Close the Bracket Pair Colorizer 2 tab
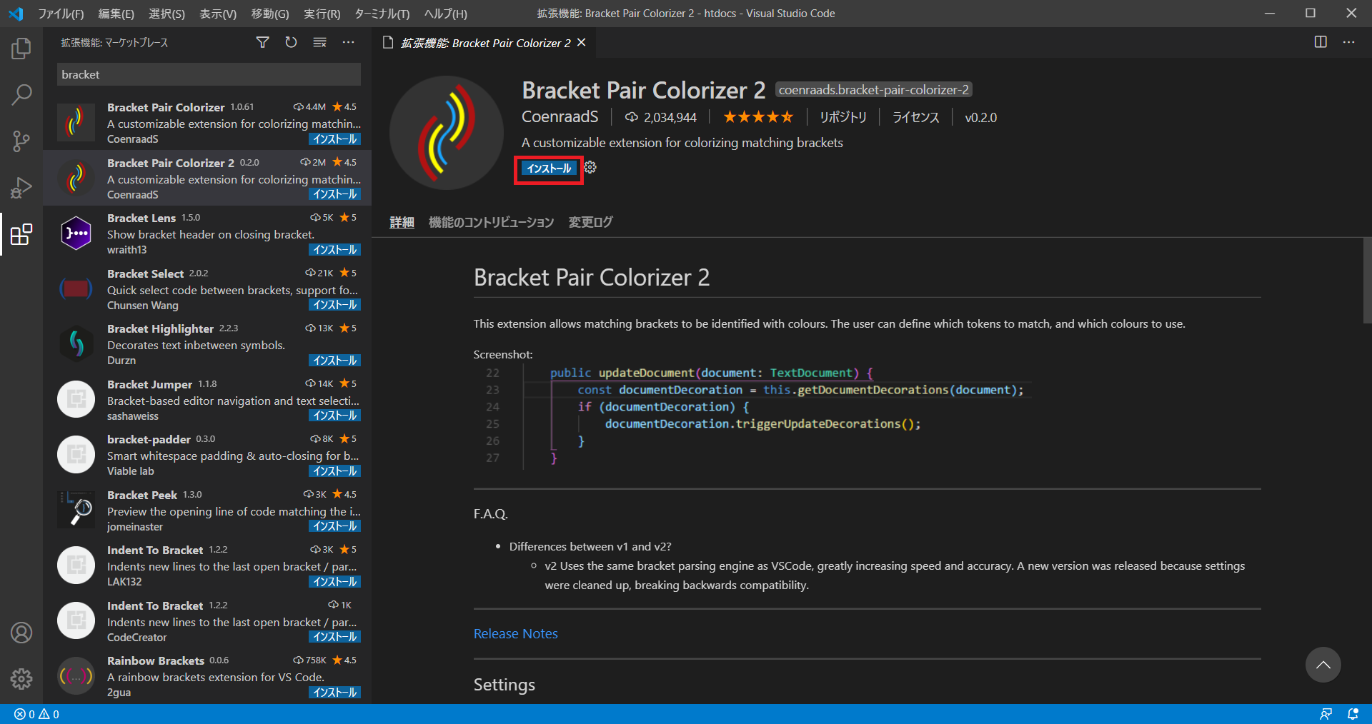1372x724 pixels. tap(582, 43)
